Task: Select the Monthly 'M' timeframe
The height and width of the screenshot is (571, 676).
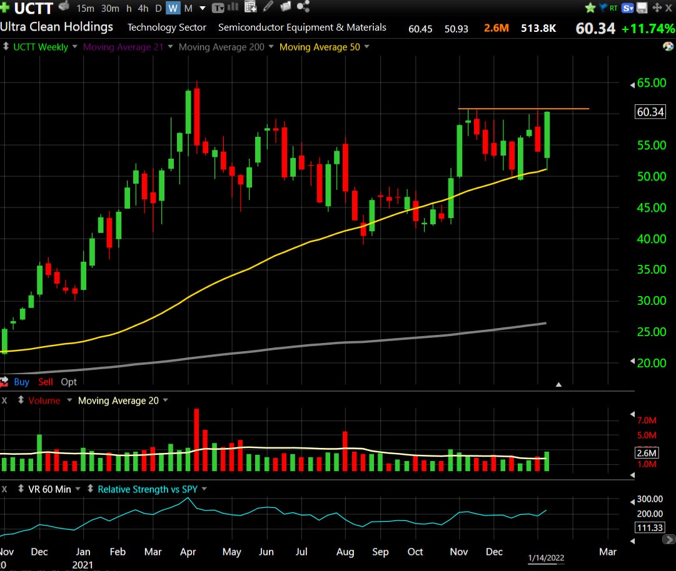Action: point(188,8)
